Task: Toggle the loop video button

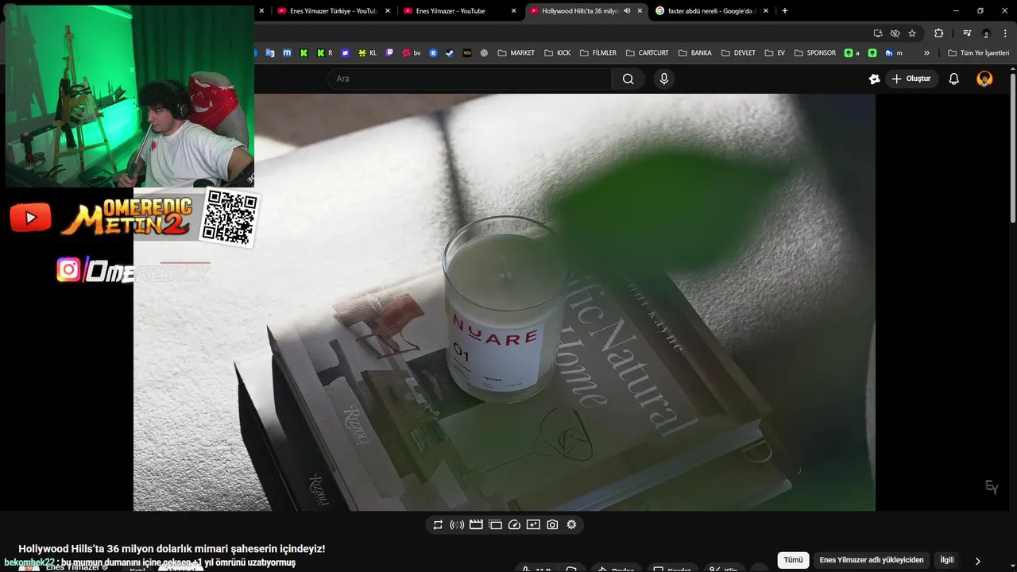Action: point(438,524)
